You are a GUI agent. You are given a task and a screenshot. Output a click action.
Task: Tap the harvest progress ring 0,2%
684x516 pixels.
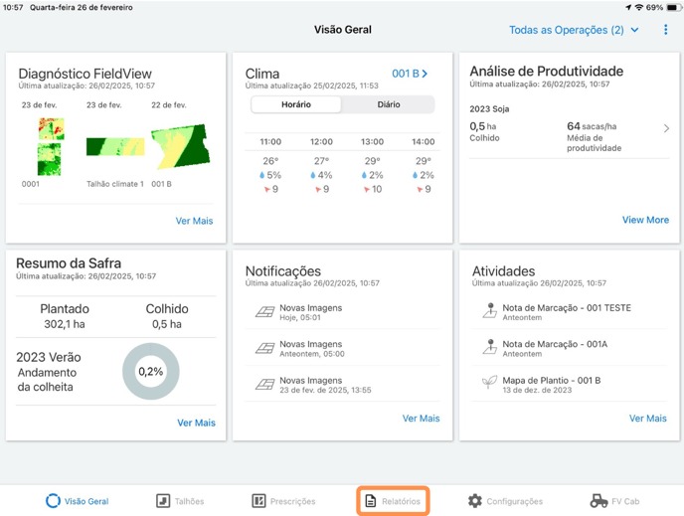(x=150, y=371)
